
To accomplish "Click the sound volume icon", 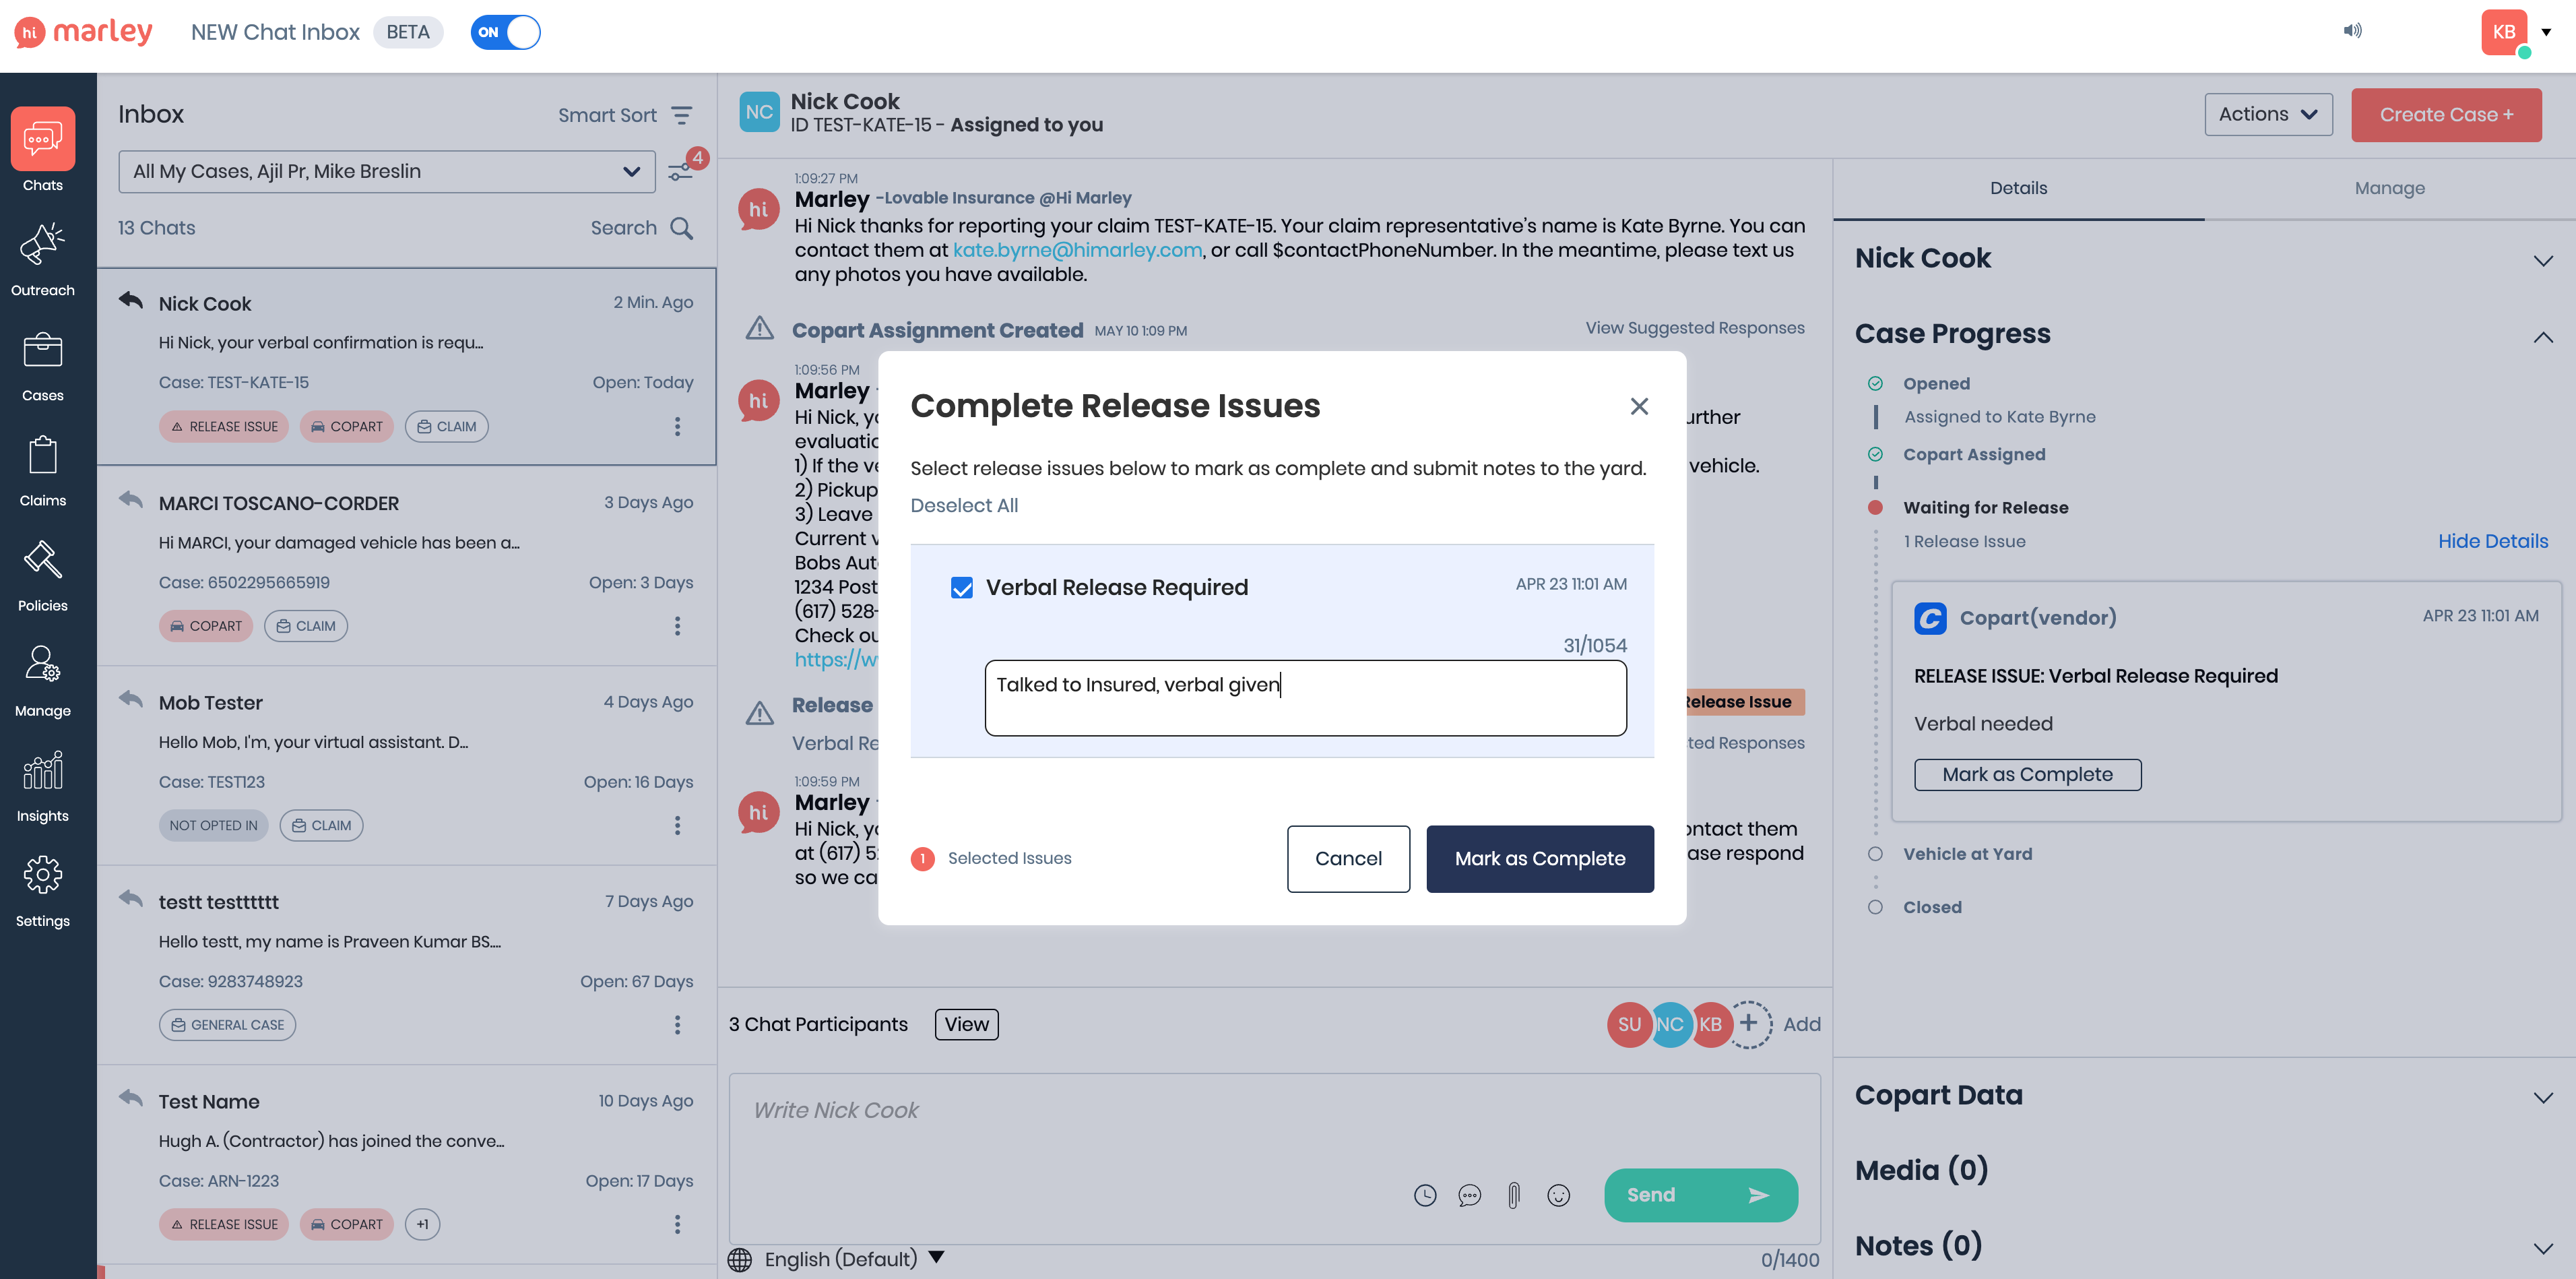I will point(2352,31).
